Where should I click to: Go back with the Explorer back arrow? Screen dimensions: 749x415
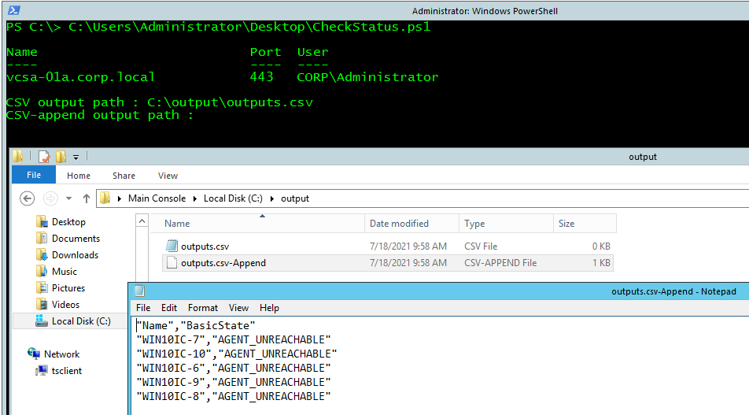tap(28, 198)
